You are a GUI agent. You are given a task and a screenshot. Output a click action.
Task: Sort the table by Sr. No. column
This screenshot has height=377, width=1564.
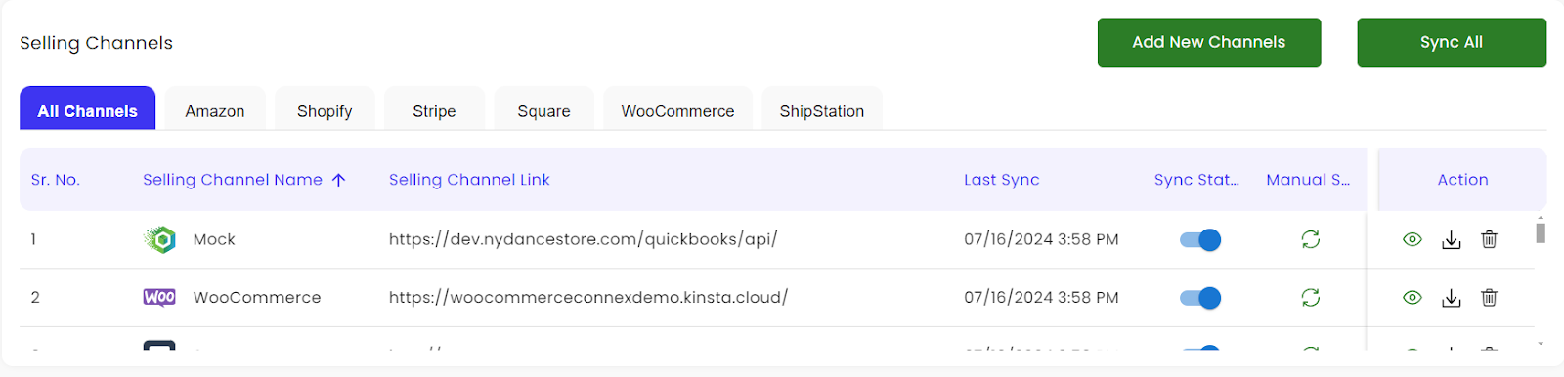pyautogui.click(x=56, y=180)
